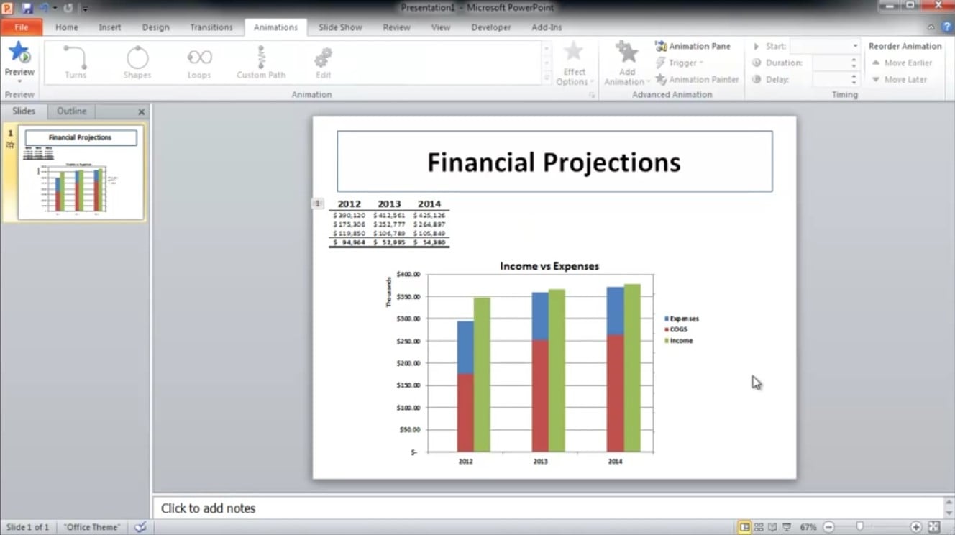Click the zoom slider handle
The width and height of the screenshot is (955, 535).
click(859, 527)
